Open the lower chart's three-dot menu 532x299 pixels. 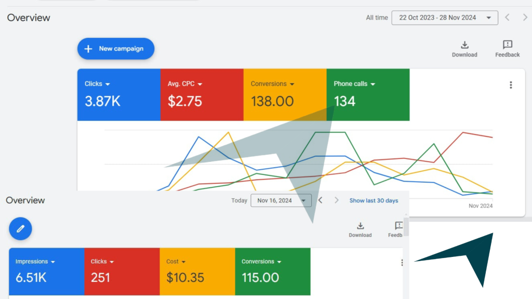(x=402, y=262)
